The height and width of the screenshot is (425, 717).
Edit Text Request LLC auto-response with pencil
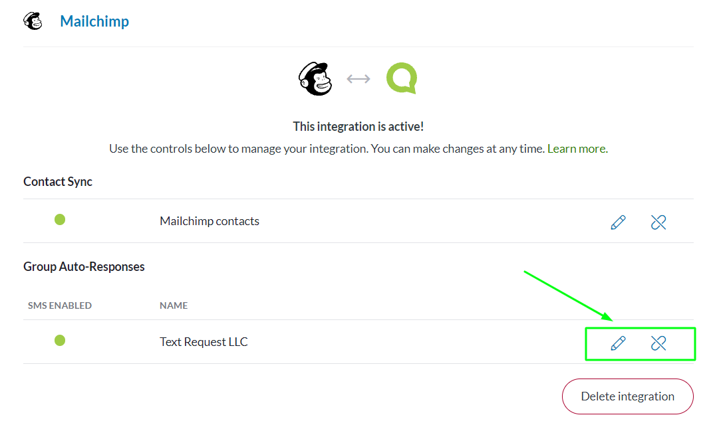619,343
